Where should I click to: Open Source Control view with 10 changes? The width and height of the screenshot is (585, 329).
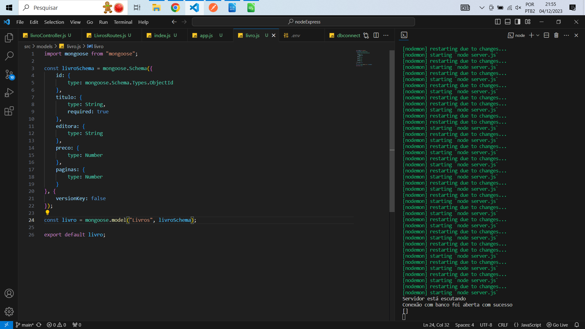click(x=9, y=74)
